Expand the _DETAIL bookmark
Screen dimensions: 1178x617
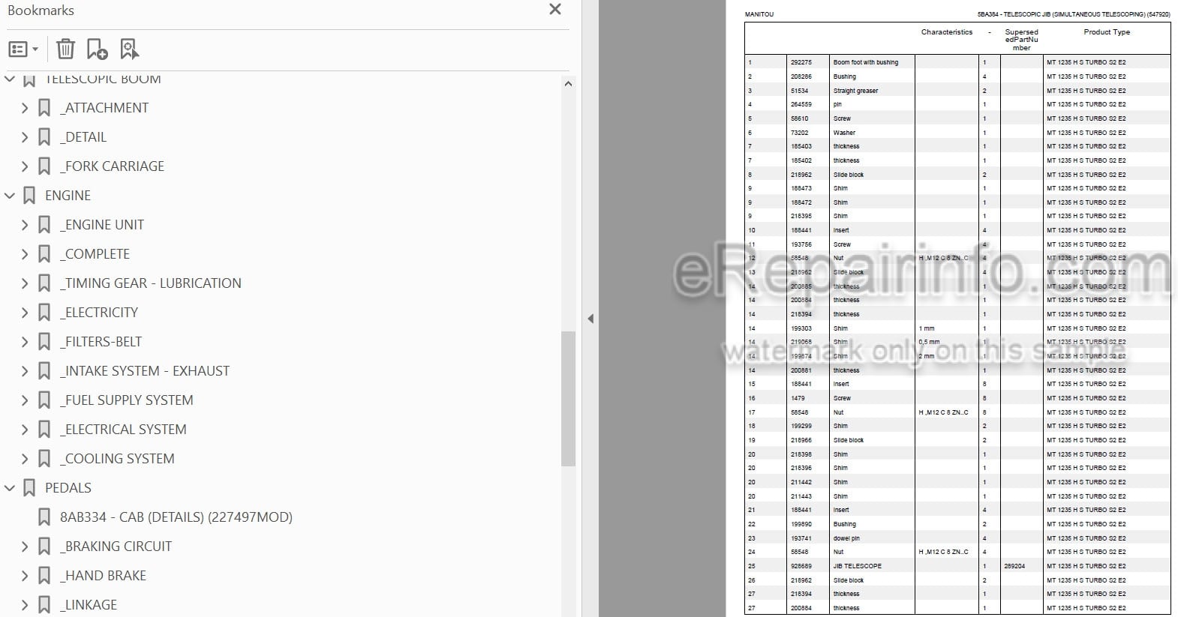(25, 137)
